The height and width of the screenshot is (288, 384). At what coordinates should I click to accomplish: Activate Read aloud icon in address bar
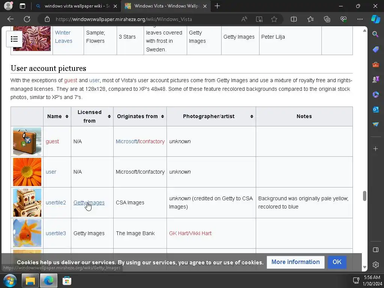(x=244, y=19)
